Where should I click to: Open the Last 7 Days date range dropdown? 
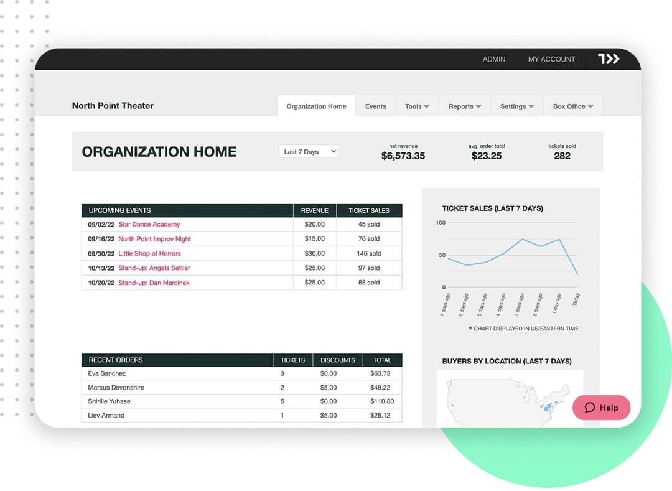pos(308,152)
